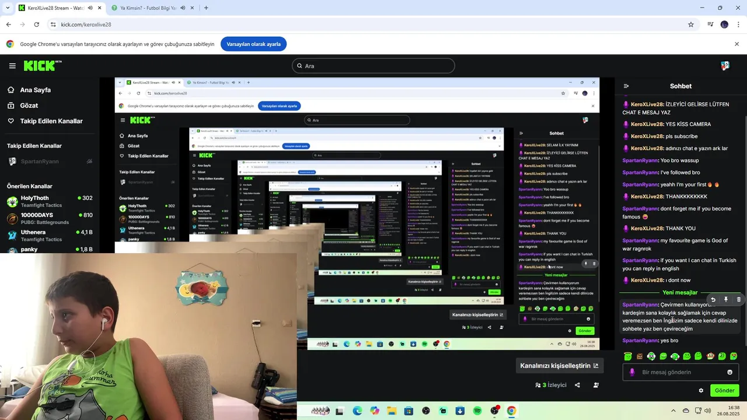Switch to KeroXLive28 Stream tab
This screenshot has height=420, width=747.
point(60,8)
